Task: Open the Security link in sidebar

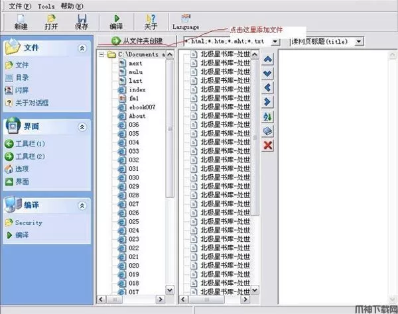Action: pos(29,223)
